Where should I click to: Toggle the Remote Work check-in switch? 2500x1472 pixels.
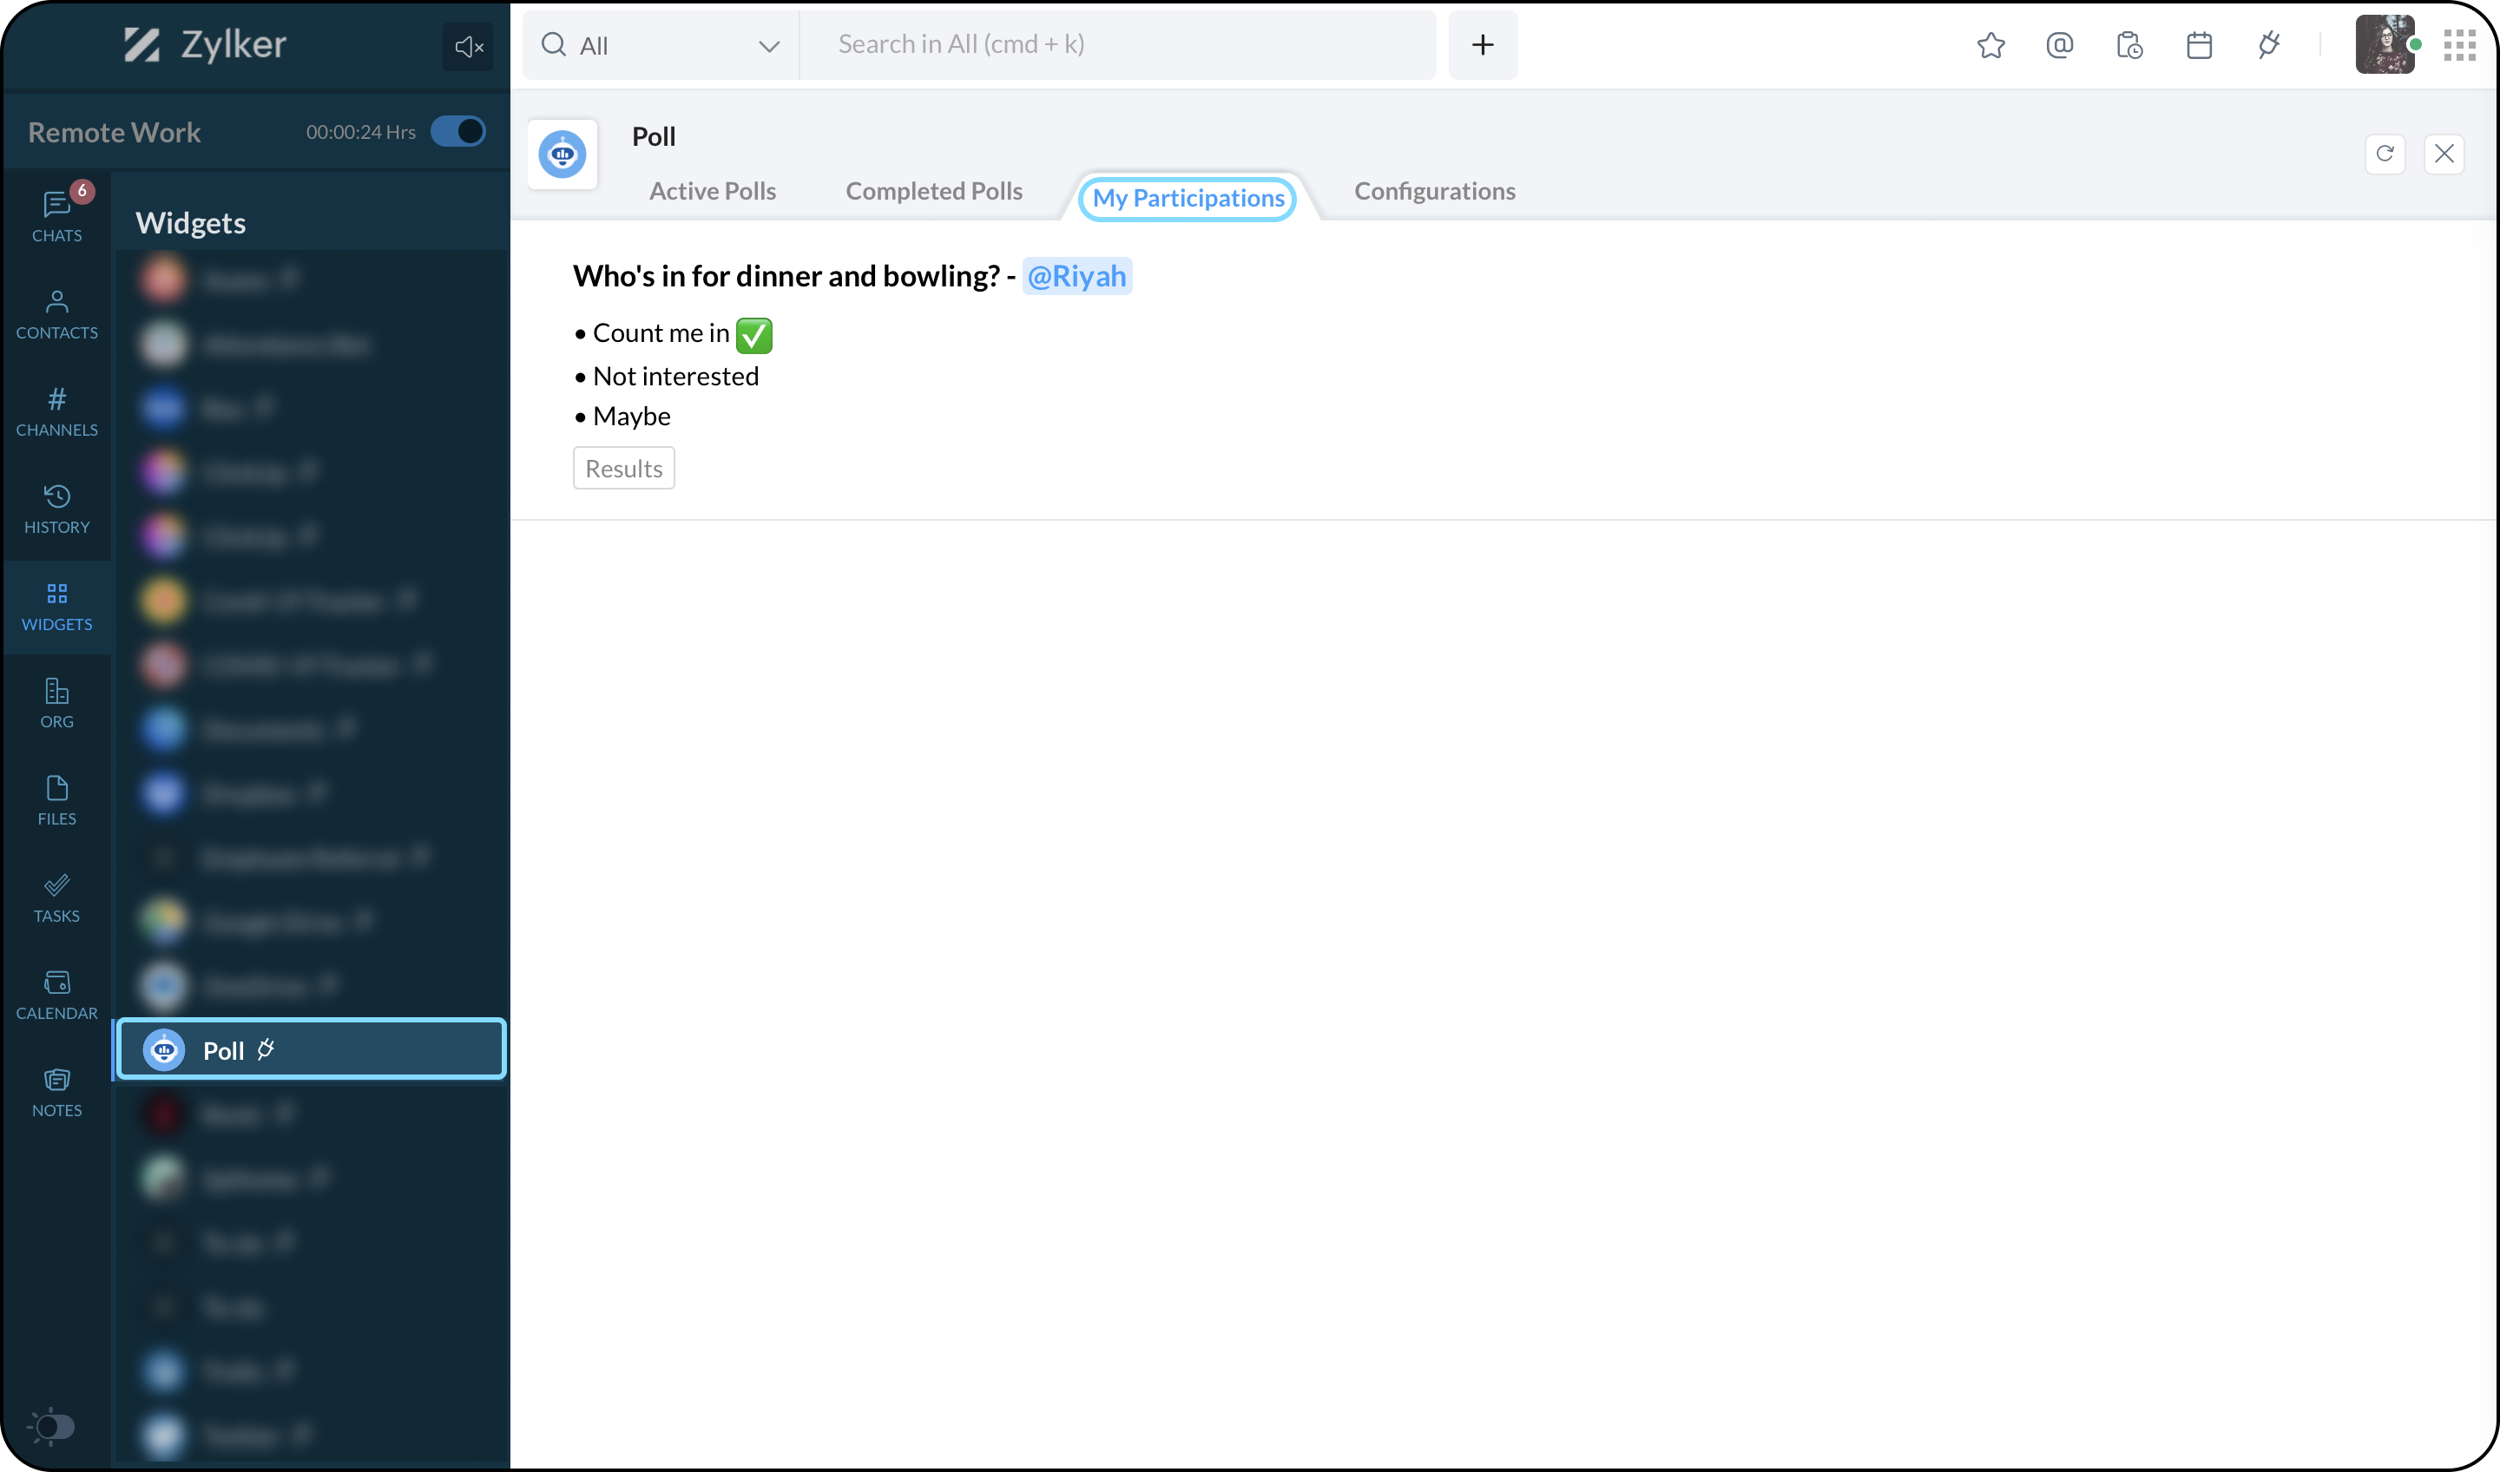pyautogui.click(x=458, y=132)
